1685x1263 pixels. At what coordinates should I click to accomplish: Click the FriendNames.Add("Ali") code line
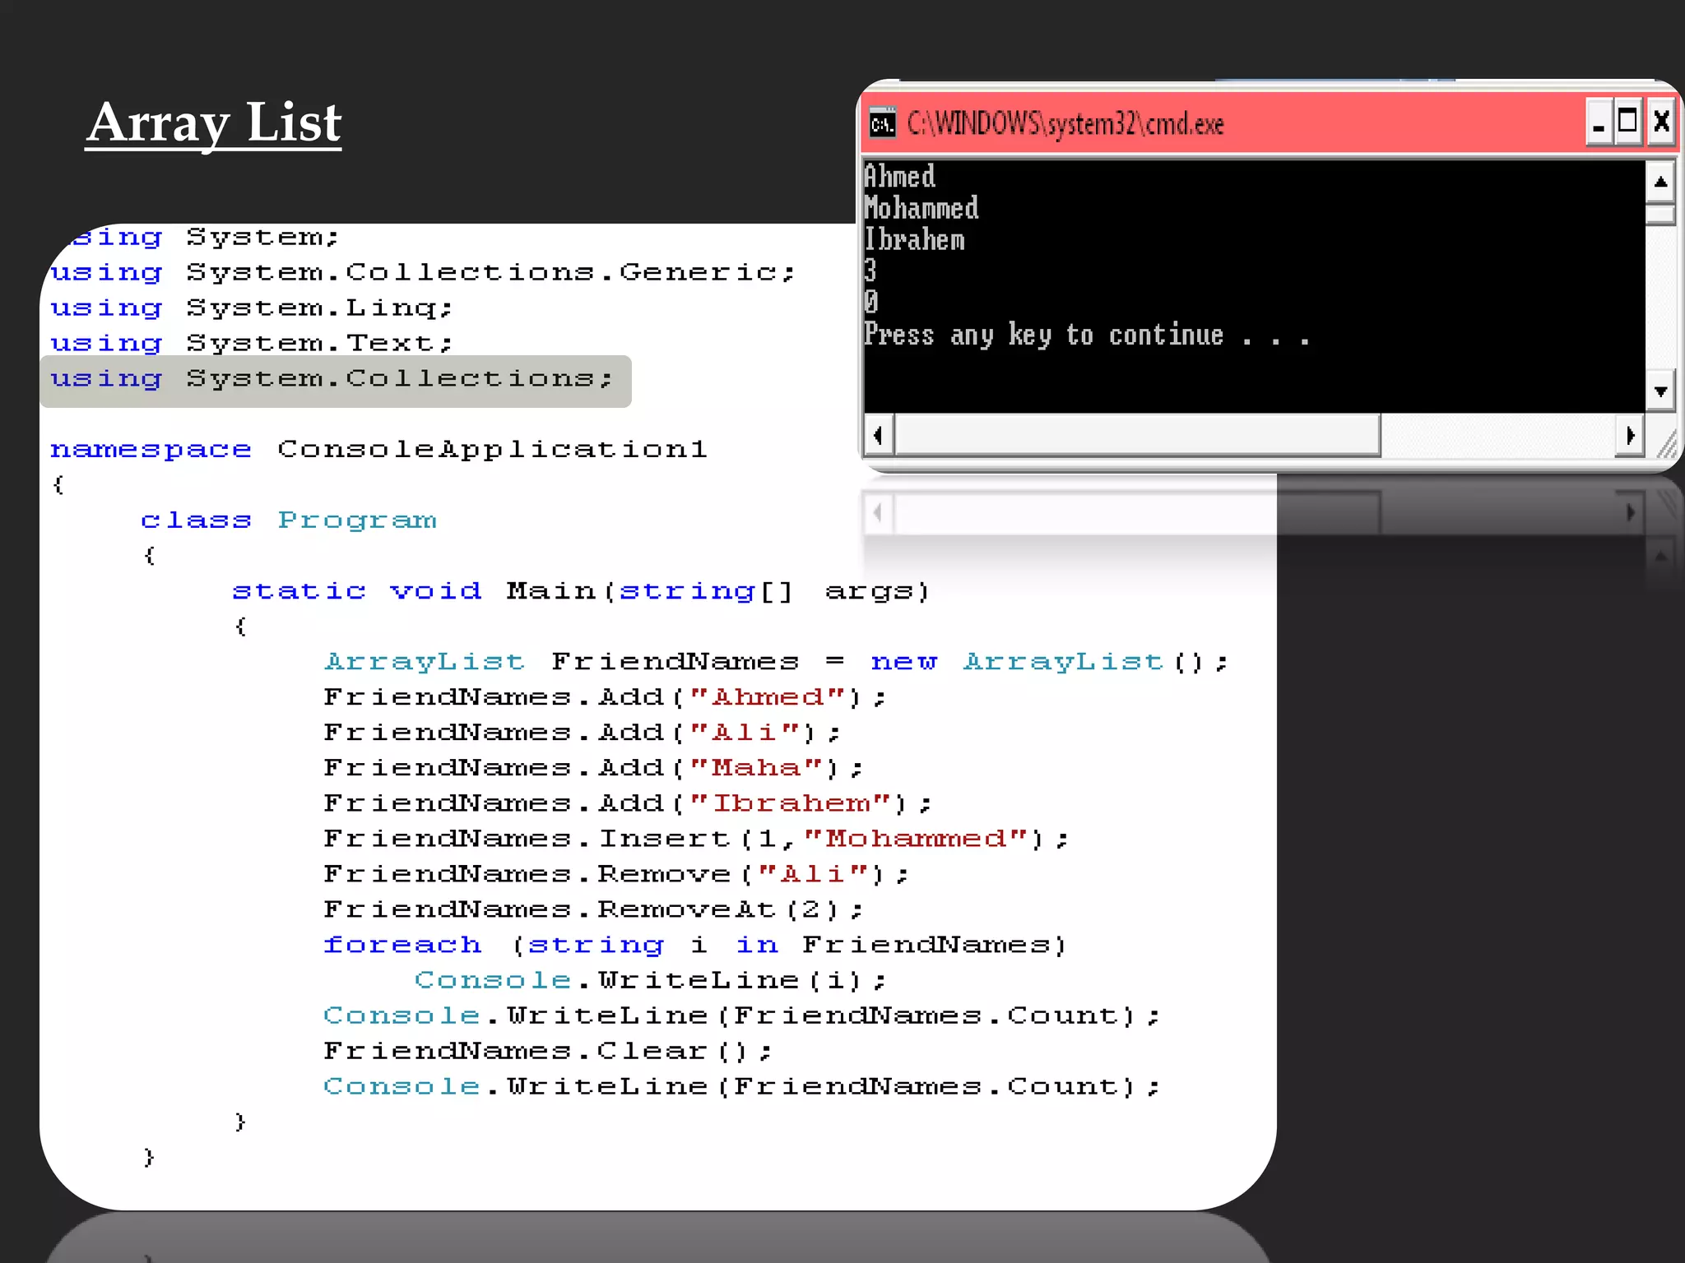[582, 733]
